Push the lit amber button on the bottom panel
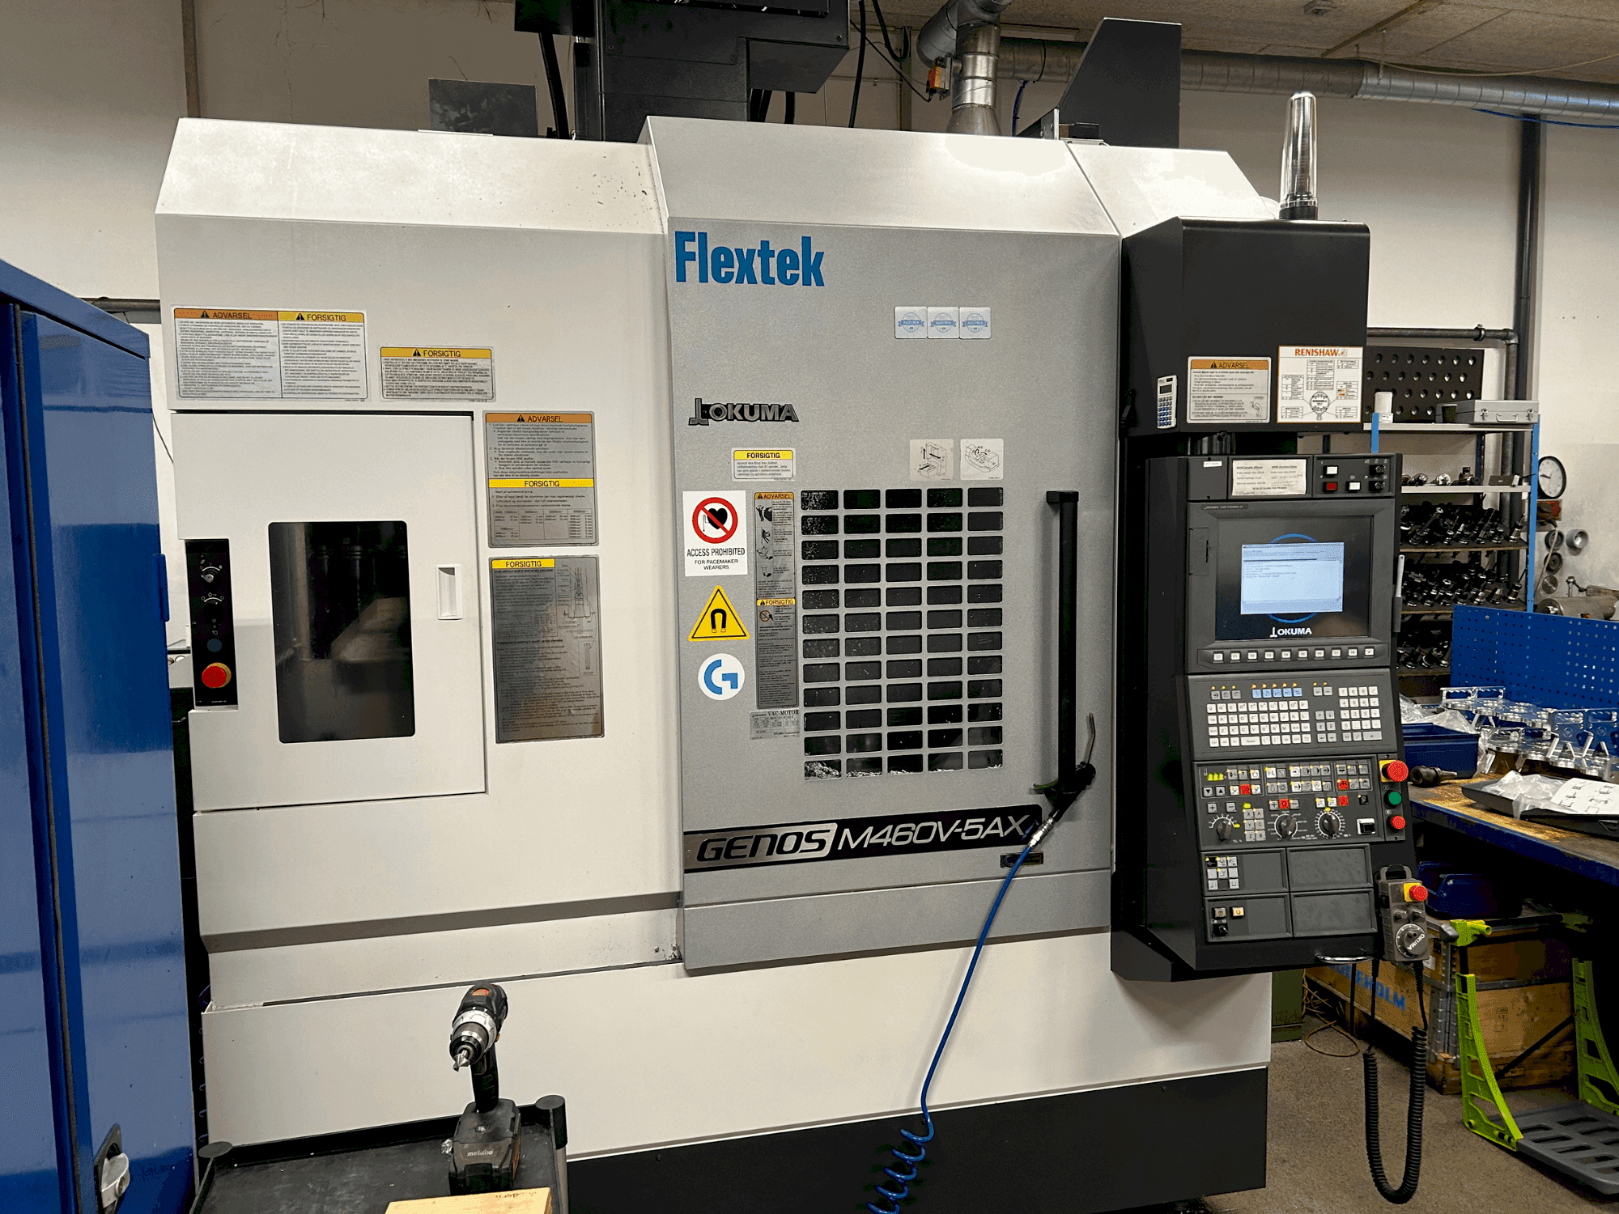The image size is (1619, 1214). click(1238, 911)
